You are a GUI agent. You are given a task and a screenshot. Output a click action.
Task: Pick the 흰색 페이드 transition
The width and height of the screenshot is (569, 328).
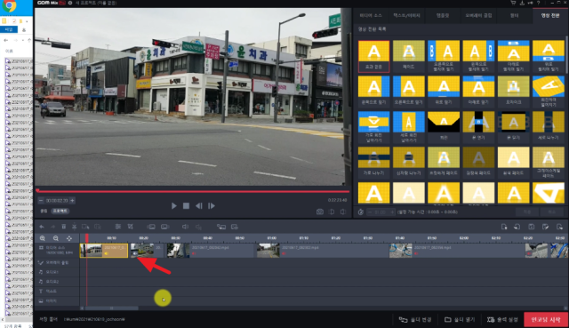coord(514,162)
